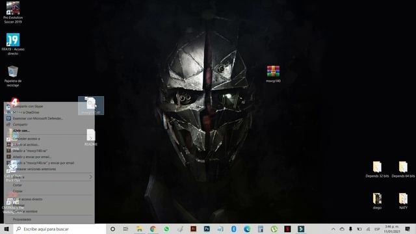Click the Compartir menu entry
The height and width of the screenshot is (234, 416).
(49, 124)
